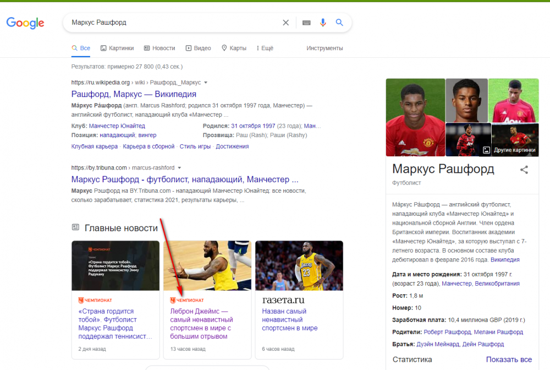Start voice search with microphone icon

(323, 23)
